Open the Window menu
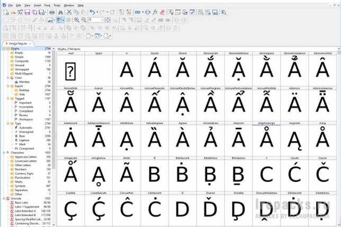This screenshot has height=227, width=341. tap(69, 5)
